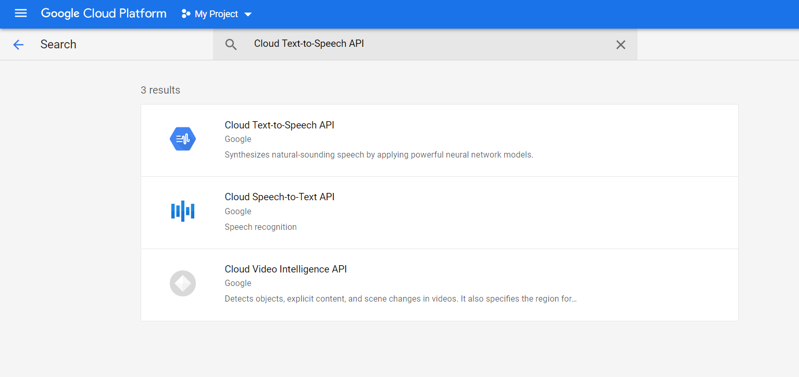Click the Cloud Text-to-Speech API hexagon icon

coord(183,139)
